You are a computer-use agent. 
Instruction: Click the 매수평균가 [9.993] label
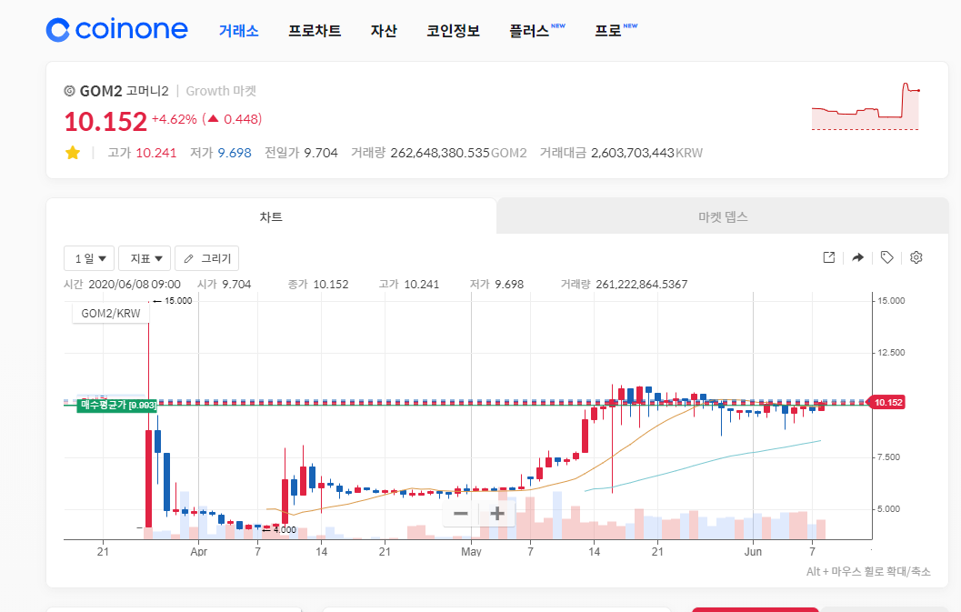[117, 406]
